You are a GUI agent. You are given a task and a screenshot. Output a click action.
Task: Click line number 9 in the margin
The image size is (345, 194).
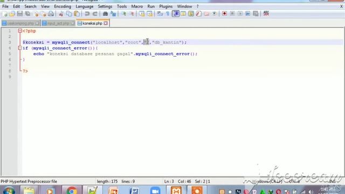tap(10, 77)
